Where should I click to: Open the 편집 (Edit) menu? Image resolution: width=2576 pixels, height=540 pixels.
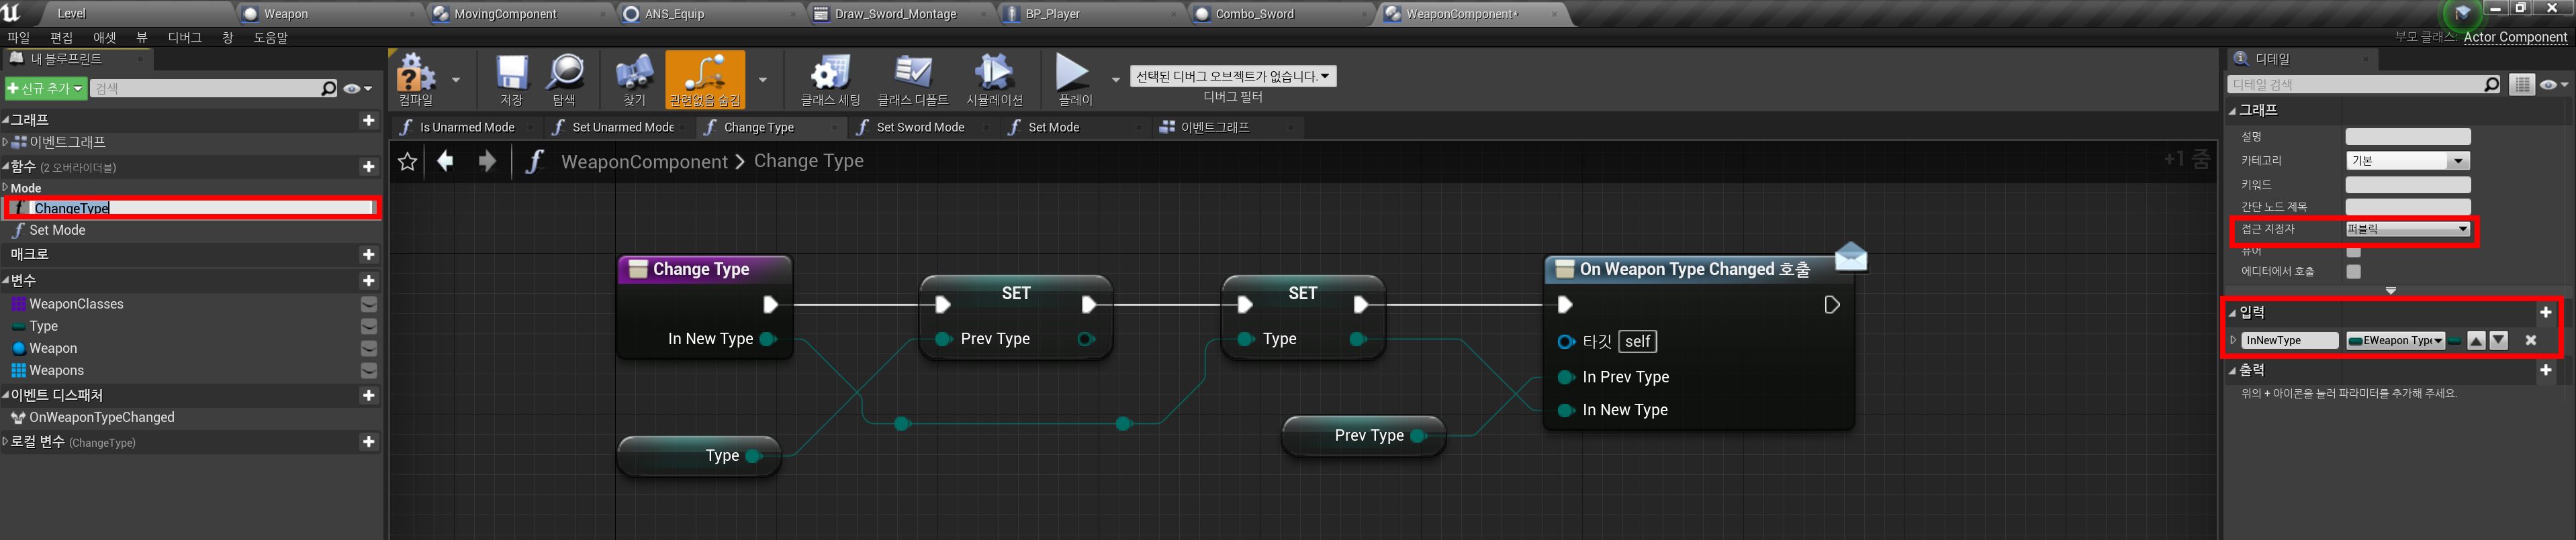[62, 38]
